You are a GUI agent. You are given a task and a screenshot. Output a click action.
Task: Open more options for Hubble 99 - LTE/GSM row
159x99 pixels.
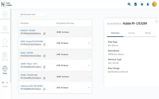click(89, 32)
